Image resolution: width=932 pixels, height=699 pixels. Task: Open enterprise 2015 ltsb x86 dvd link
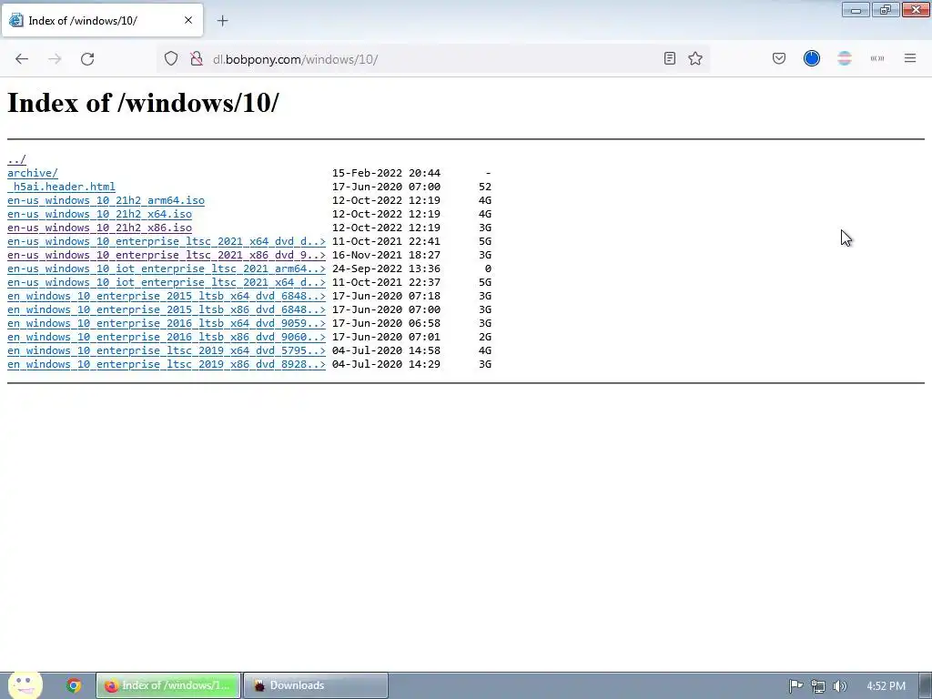click(x=167, y=309)
